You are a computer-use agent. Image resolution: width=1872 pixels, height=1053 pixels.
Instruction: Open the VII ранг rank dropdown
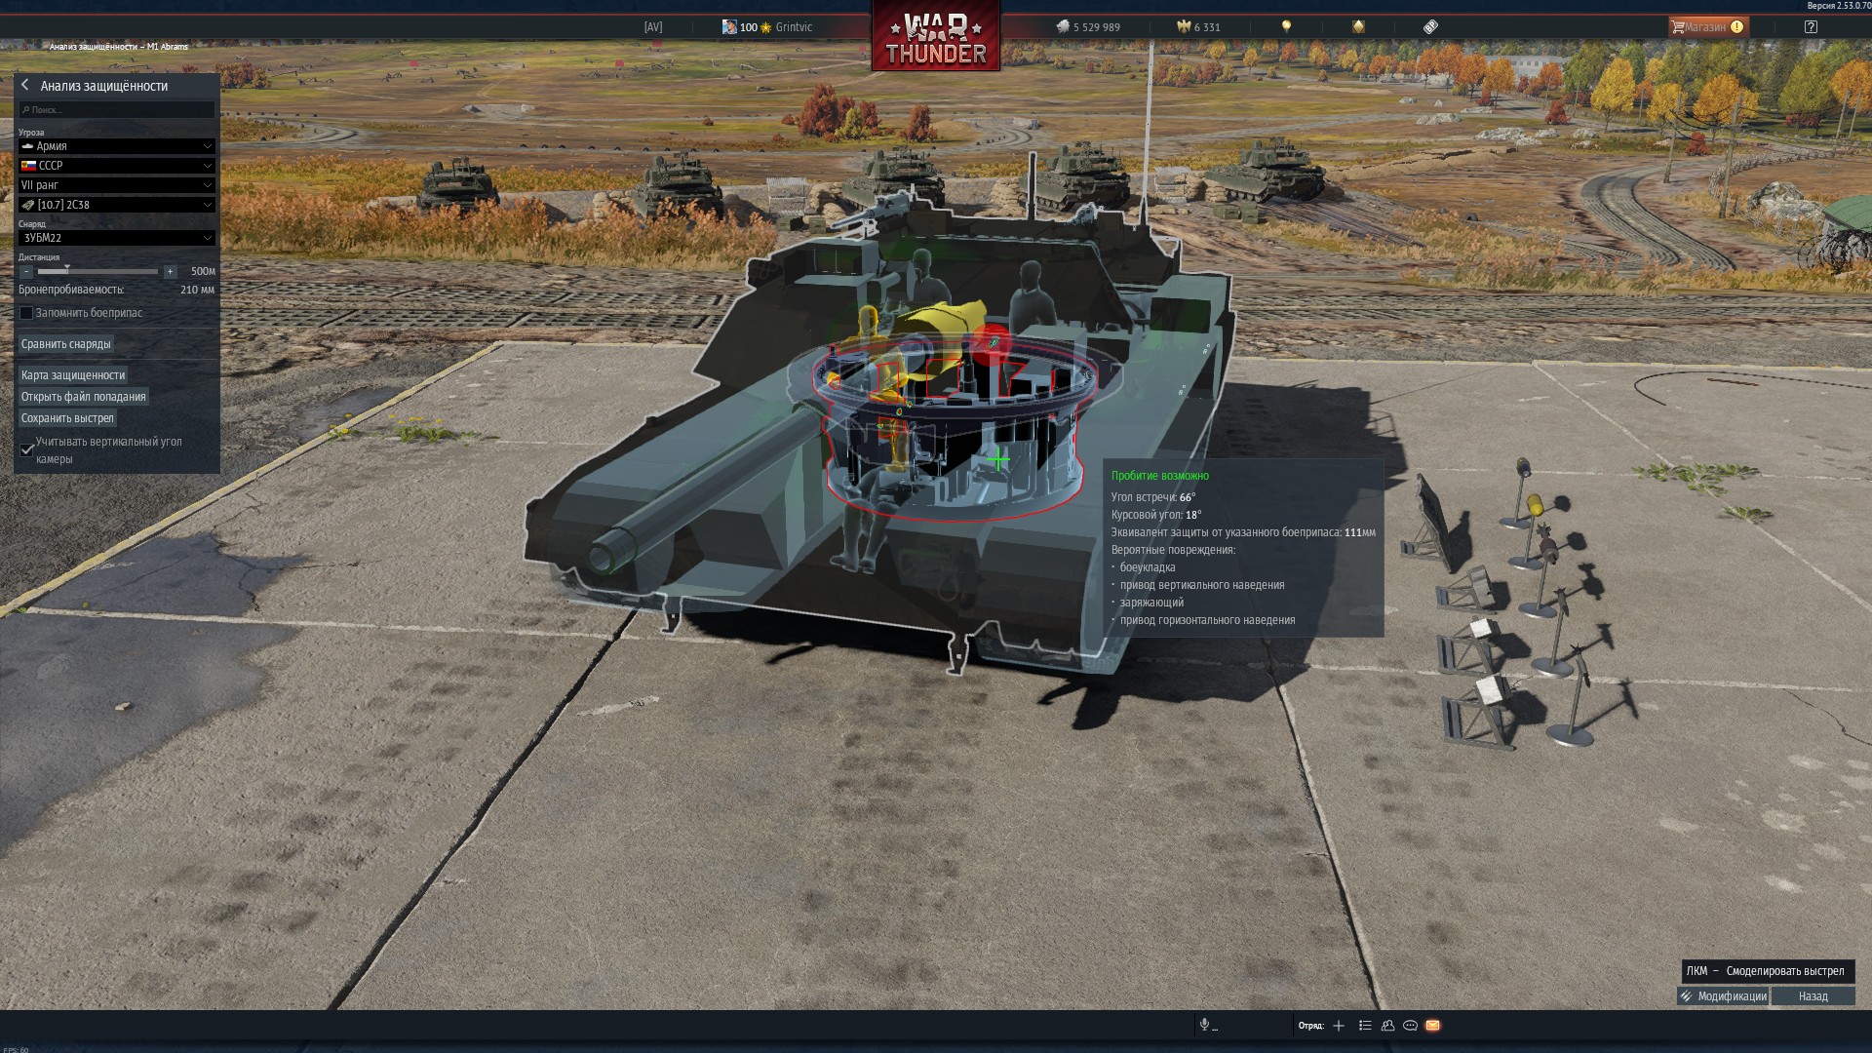(x=117, y=185)
